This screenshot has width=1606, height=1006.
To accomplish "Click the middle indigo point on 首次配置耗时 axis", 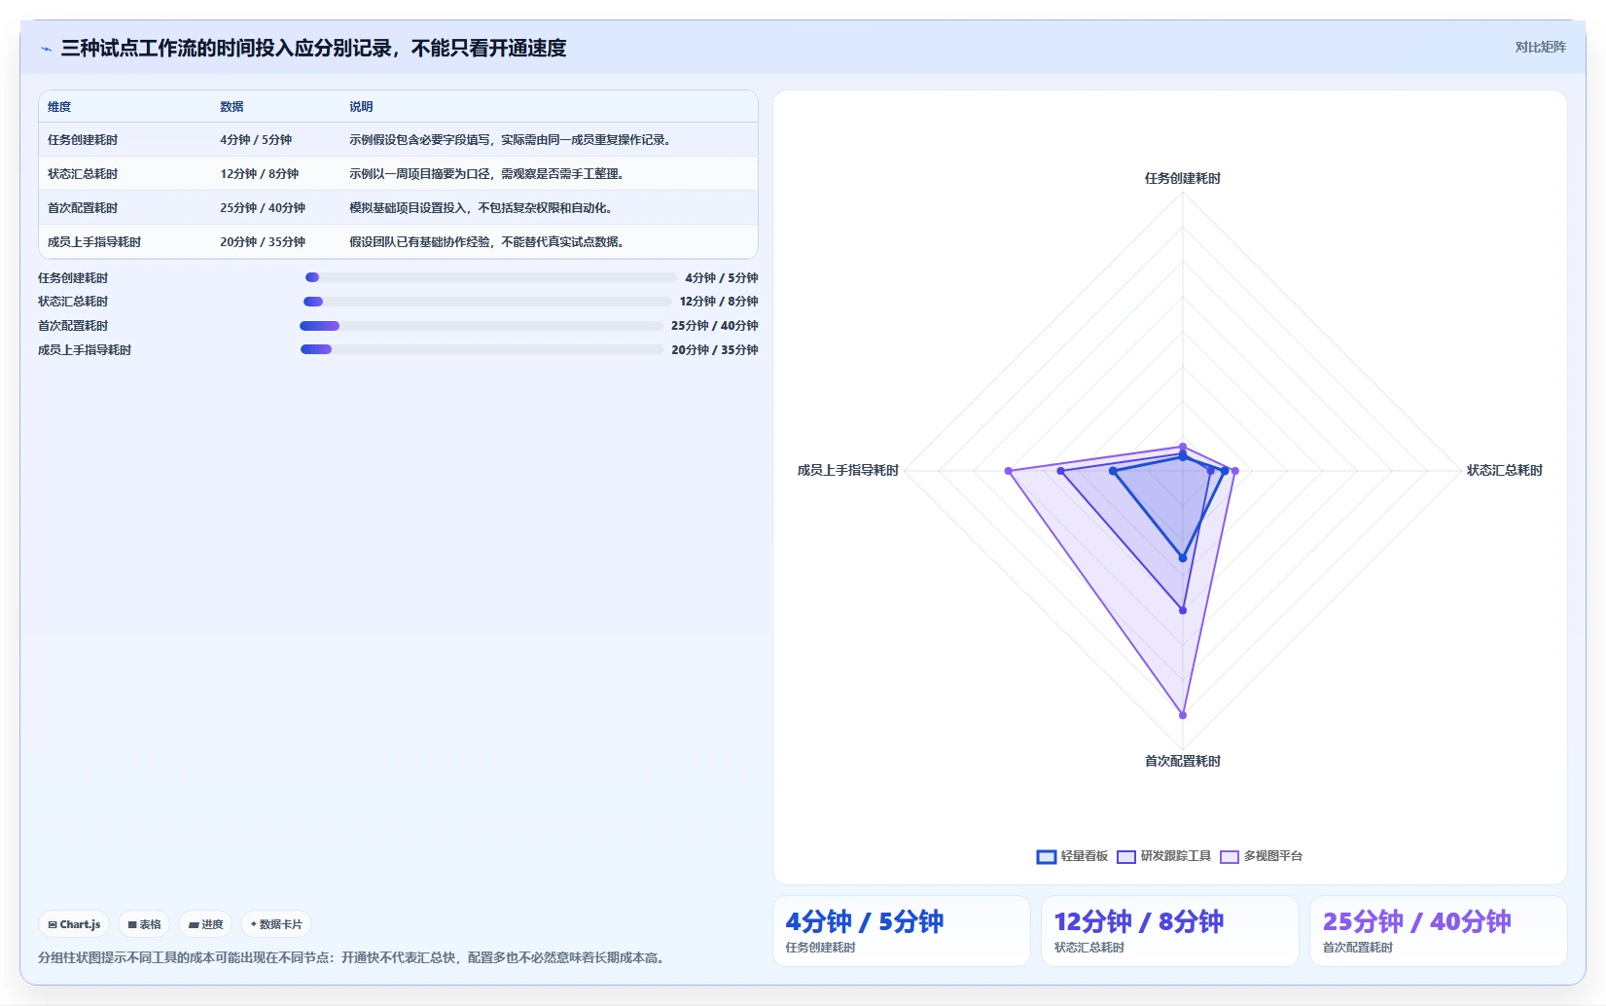I will (x=1183, y=610).
